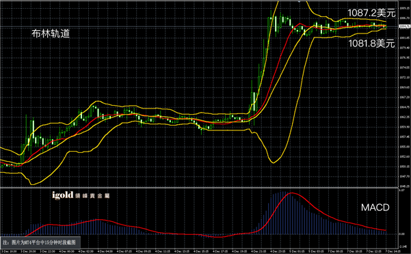This screenshot has height=254, width=411.
Task: Click the lowest dip of lower Bollinger band
Action: pos(273,163)
